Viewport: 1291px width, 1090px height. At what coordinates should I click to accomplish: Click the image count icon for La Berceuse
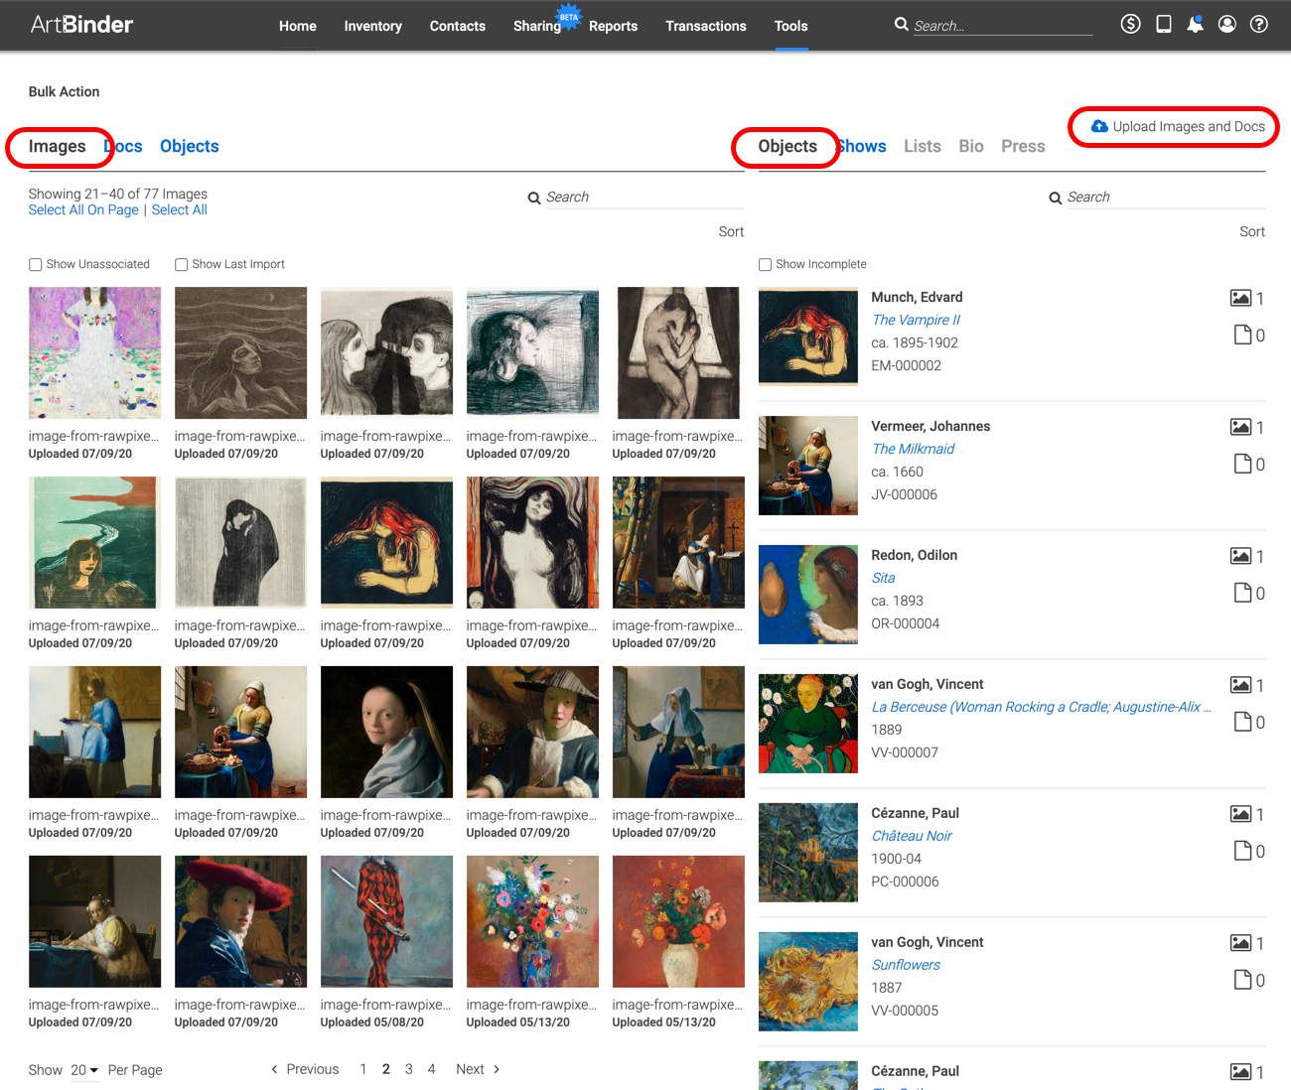[x=1240, y=685]
